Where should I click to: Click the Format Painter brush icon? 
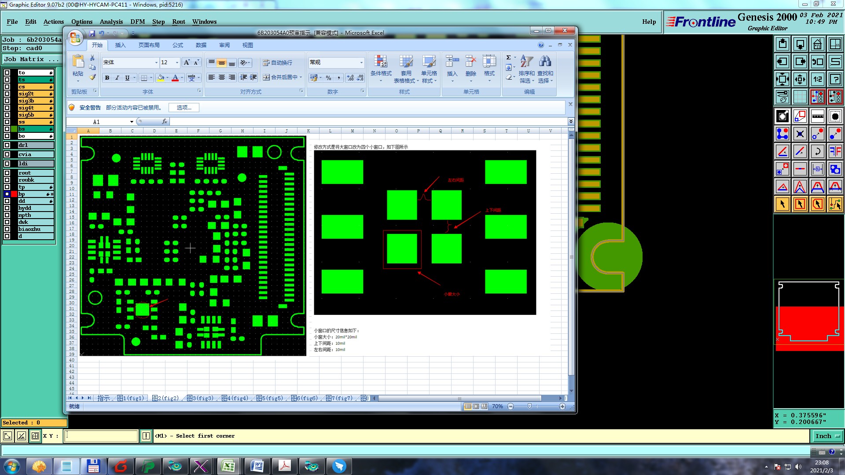[92, 77]
